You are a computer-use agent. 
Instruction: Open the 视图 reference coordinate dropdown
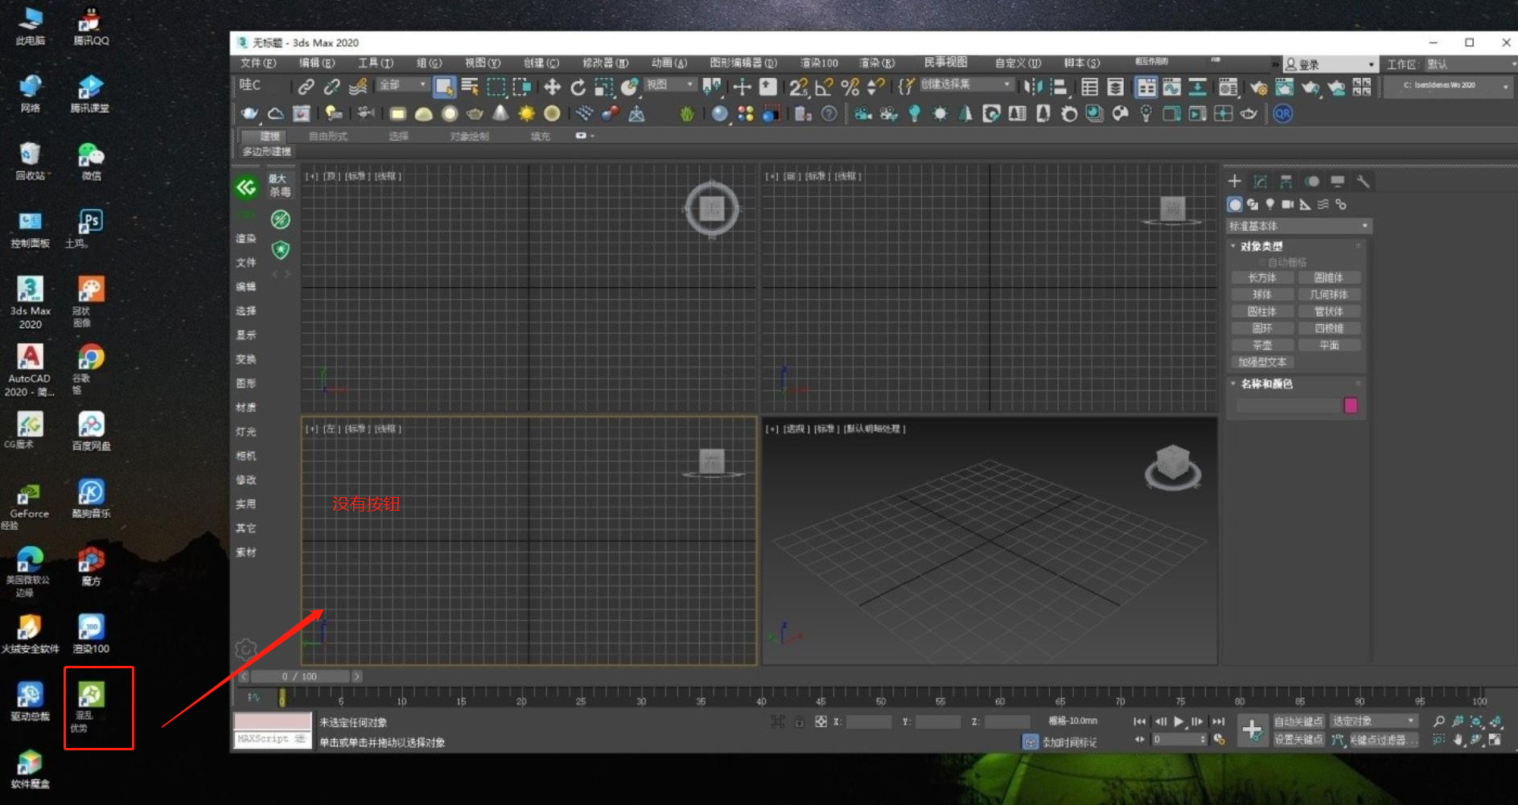tap(669, 84)
